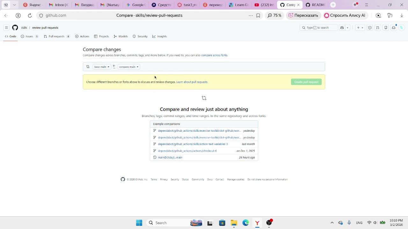
Task: Open the action-text-variables-3 example comparison
Action: 193,144
